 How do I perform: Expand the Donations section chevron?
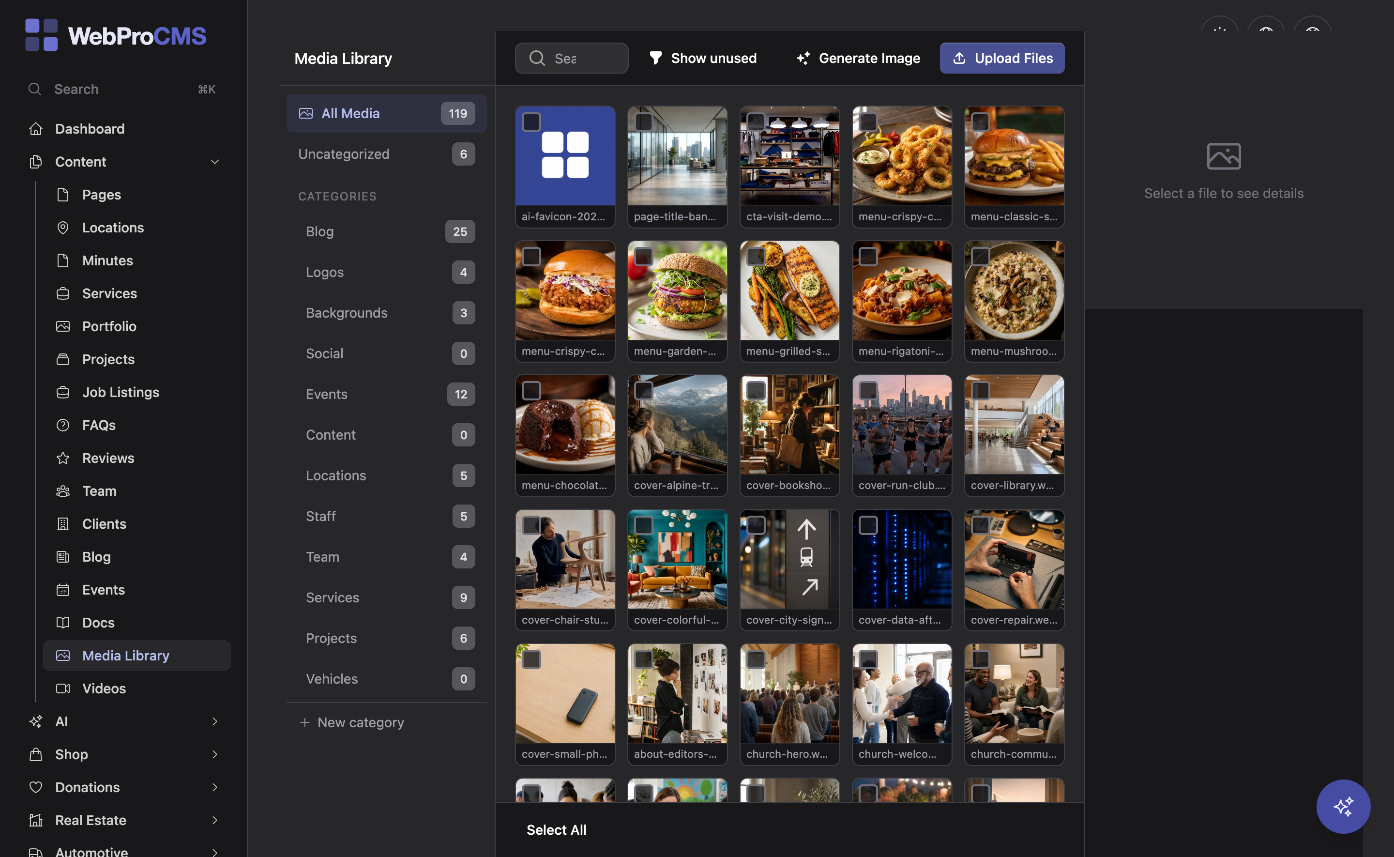point(215,787)
